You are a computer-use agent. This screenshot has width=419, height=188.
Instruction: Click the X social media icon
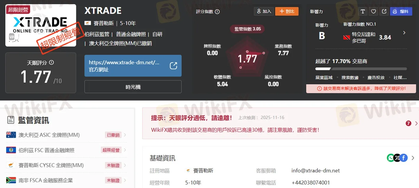(397, 158)
